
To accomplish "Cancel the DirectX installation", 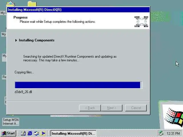I will (x=136, y=108).
